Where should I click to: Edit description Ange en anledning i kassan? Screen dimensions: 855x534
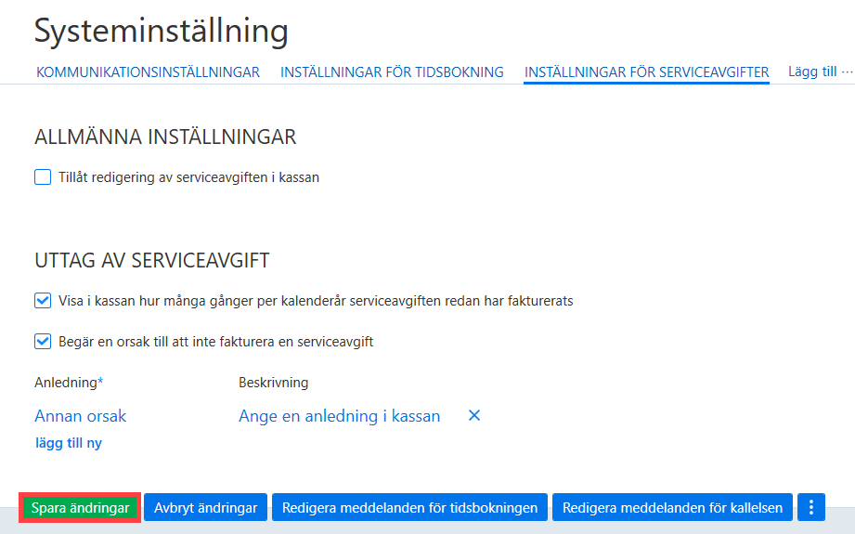339,416
